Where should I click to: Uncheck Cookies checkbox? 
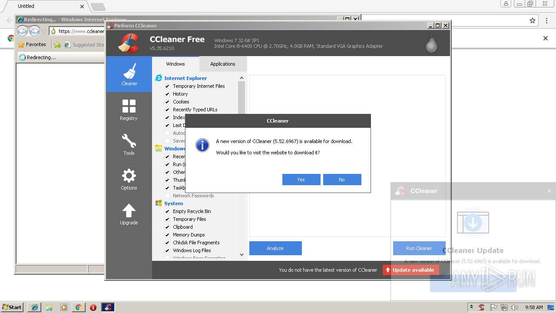point(167,102)
